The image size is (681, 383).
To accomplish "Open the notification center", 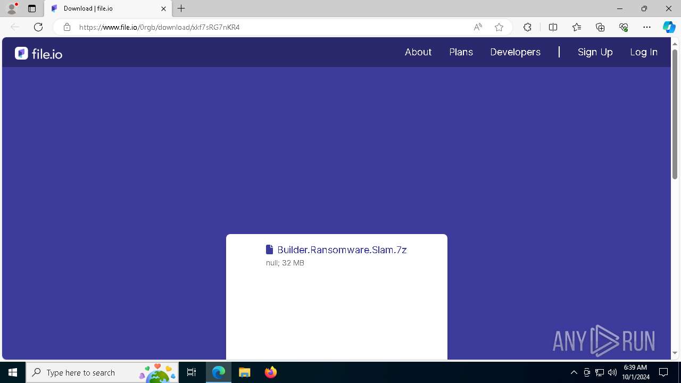I will click(x=663, y=372).
